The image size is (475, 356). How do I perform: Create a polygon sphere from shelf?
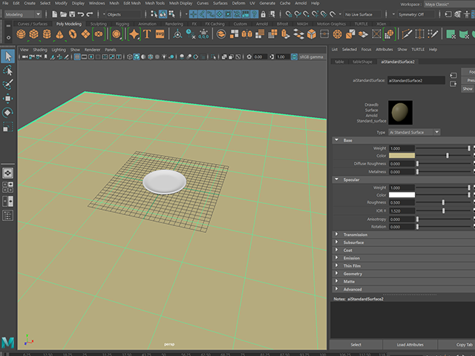(x=21, y=34)
